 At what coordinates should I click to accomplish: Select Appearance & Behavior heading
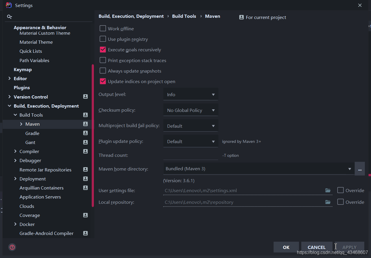(x=40, y=27)
